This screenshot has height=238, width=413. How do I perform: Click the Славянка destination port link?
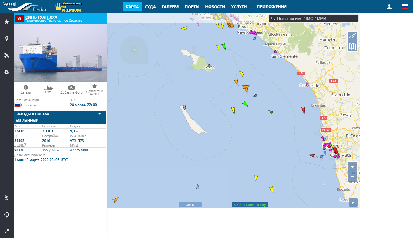point(29,105)
